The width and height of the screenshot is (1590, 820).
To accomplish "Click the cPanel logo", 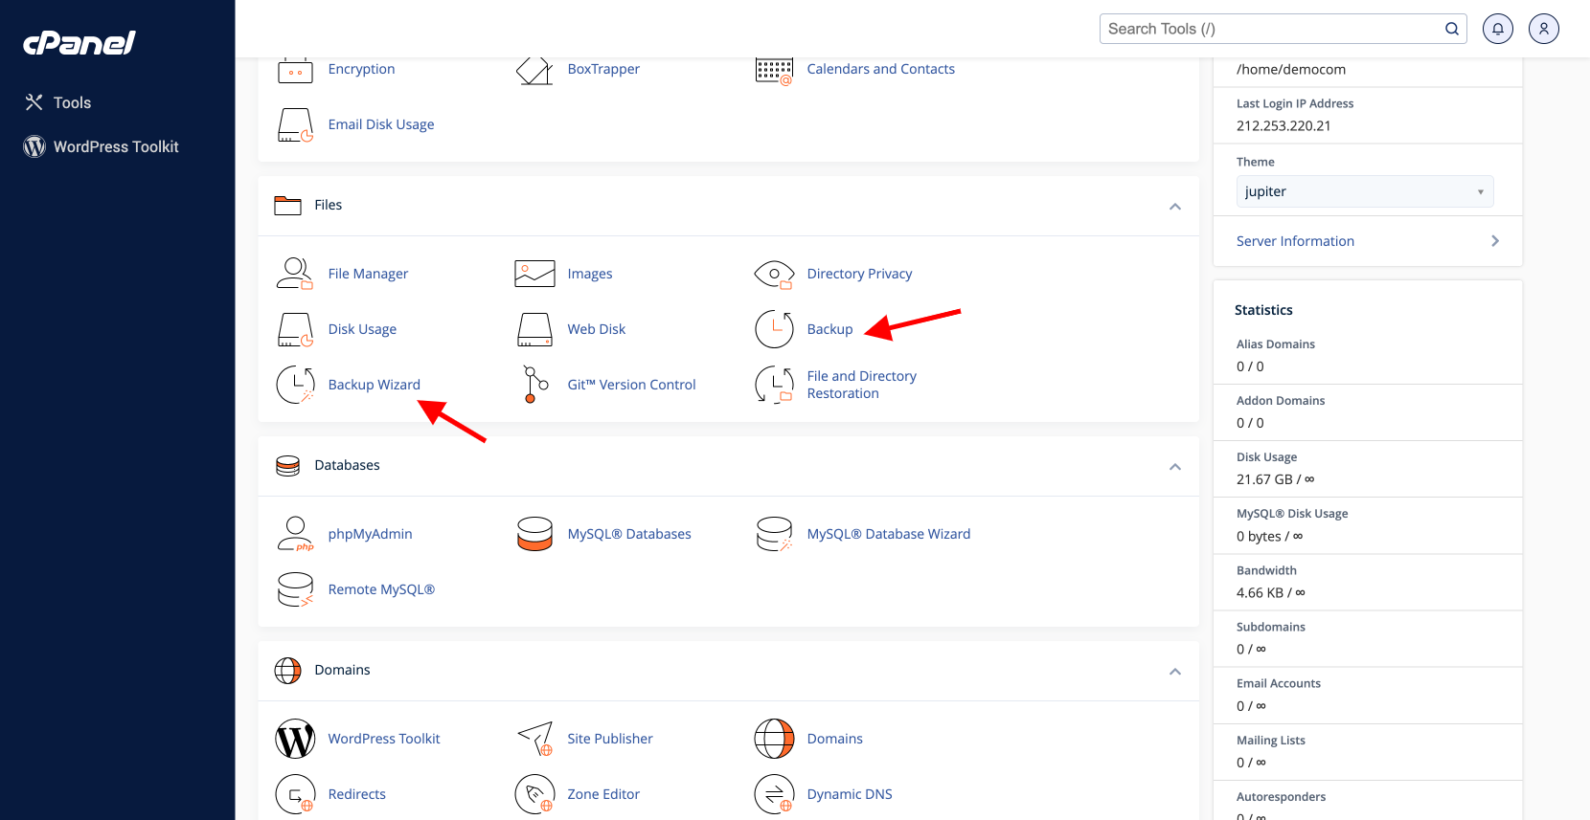I will point(79,43).
